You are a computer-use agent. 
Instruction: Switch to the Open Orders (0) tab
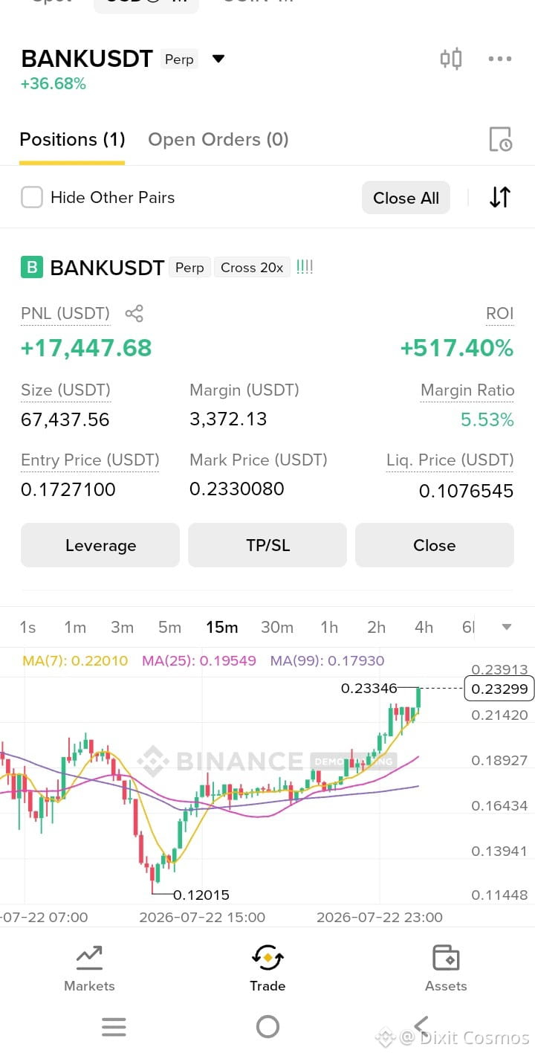[218, 139]
